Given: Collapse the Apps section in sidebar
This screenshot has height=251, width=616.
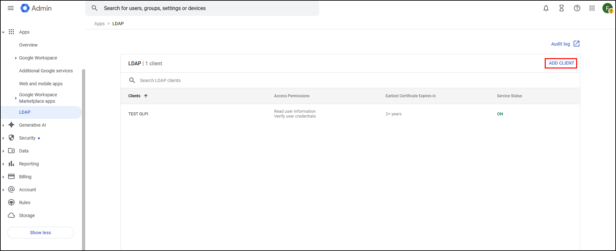Looking at the screenshot, I should [3, 32].
